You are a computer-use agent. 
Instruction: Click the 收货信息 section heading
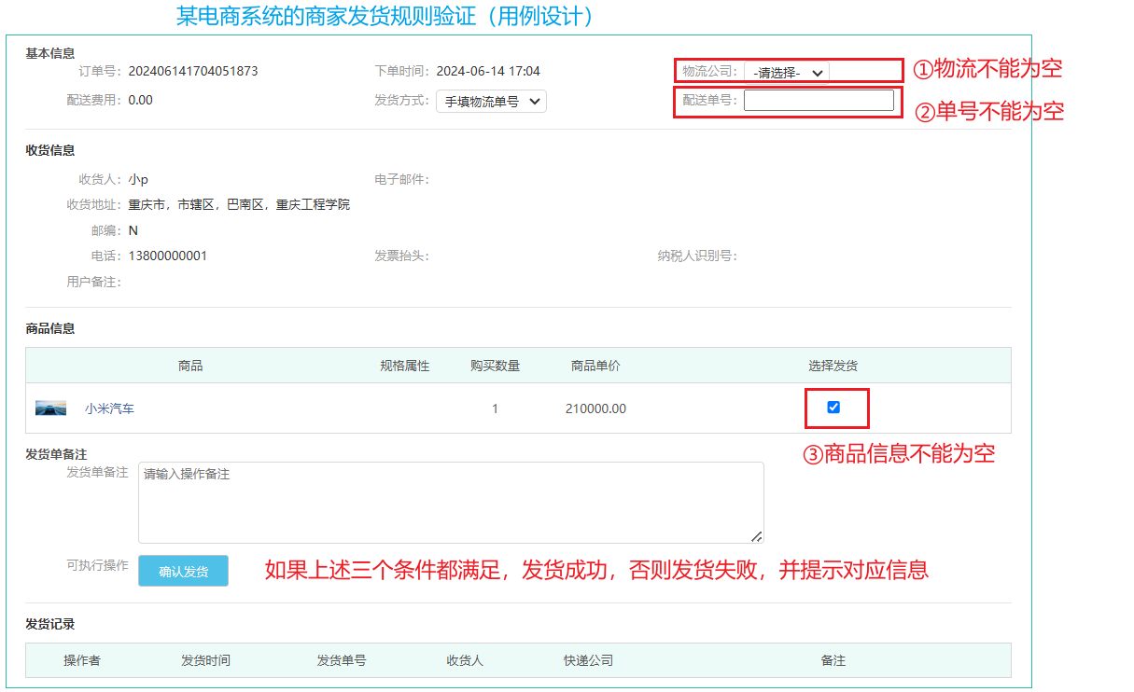[50, 150]
